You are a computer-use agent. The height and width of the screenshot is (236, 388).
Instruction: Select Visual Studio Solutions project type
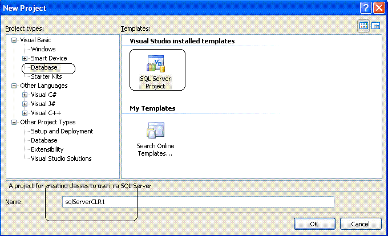(x=61, y=158)
